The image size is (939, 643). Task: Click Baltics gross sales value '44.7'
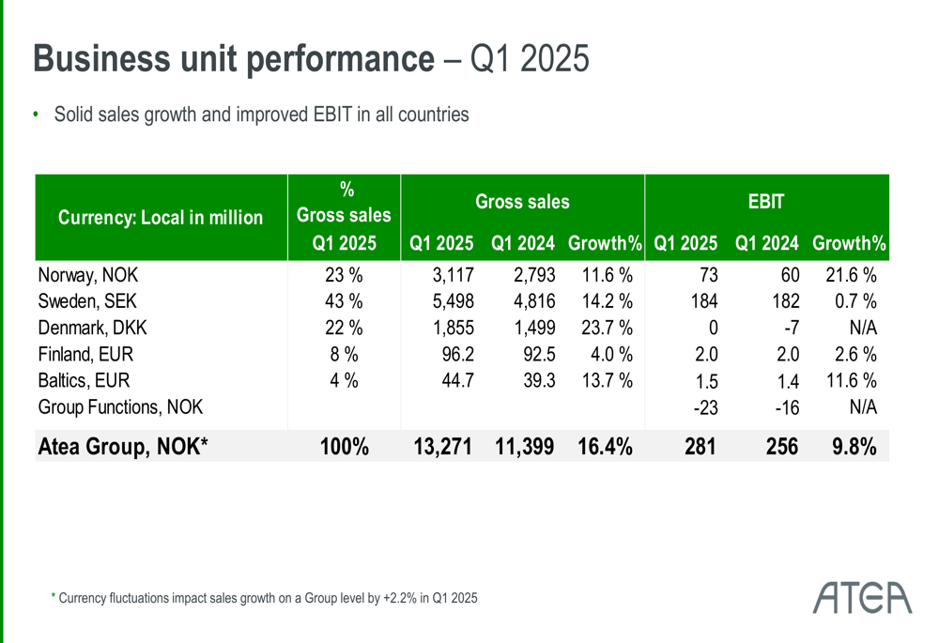point(458,380)
